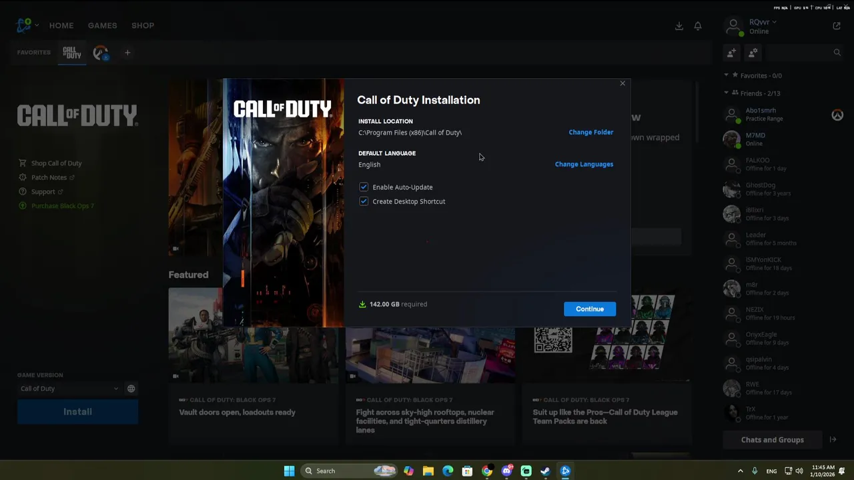
Task: Select friend FALKOO
Action: pyautogui.click(x=784, y=164)
